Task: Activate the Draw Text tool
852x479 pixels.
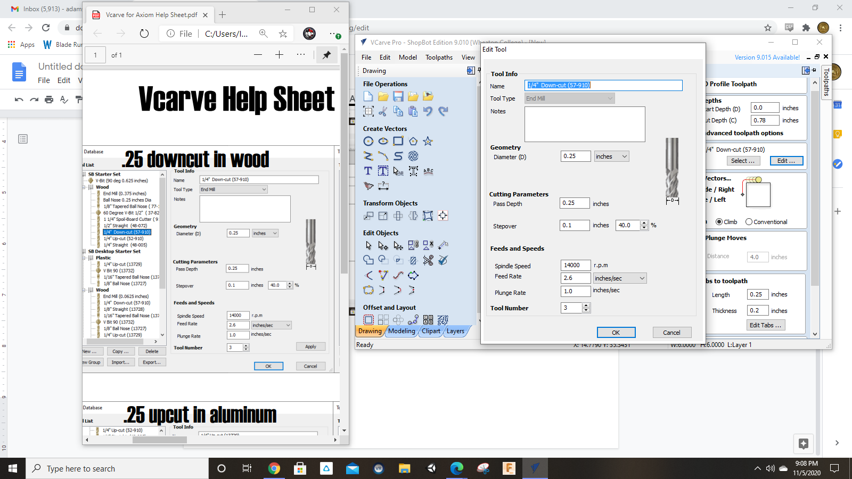Action: tap(368, 171)
